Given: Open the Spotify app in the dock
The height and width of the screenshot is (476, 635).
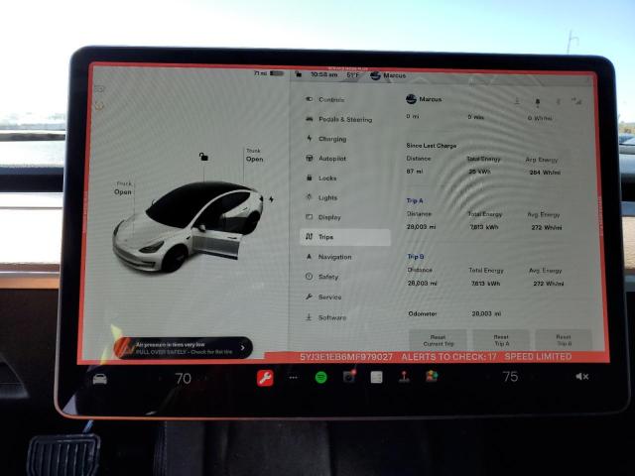Looking at the screenshot, I should (320, 377).
